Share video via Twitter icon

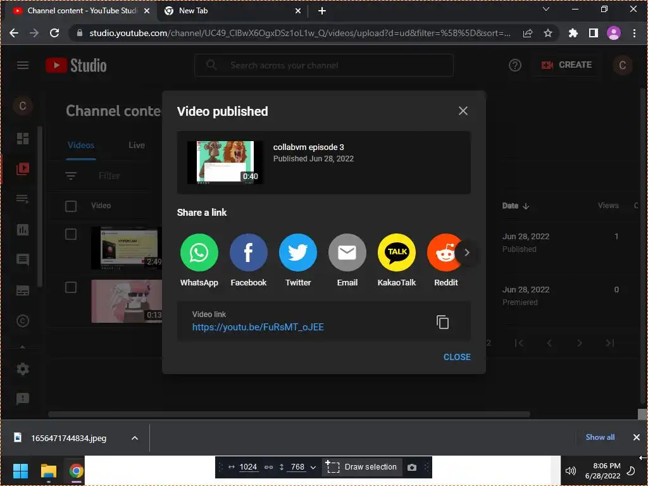pyautogui.click(x=298, y=252)
